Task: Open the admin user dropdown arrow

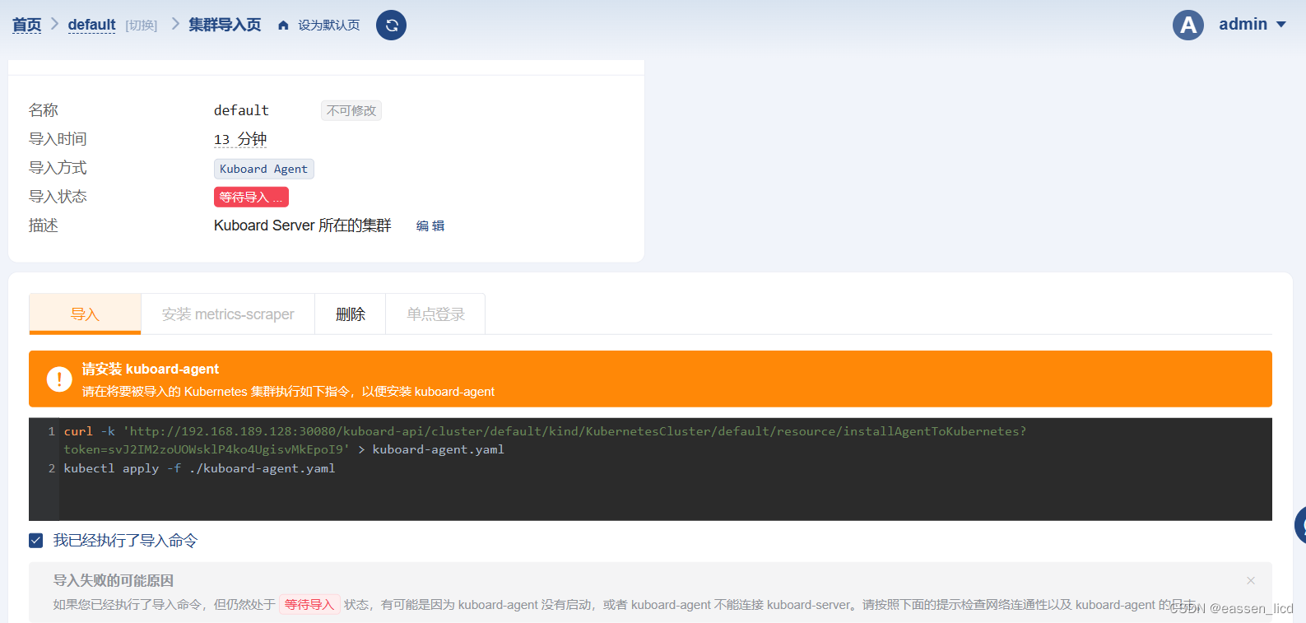Action: coord(1281,25)
